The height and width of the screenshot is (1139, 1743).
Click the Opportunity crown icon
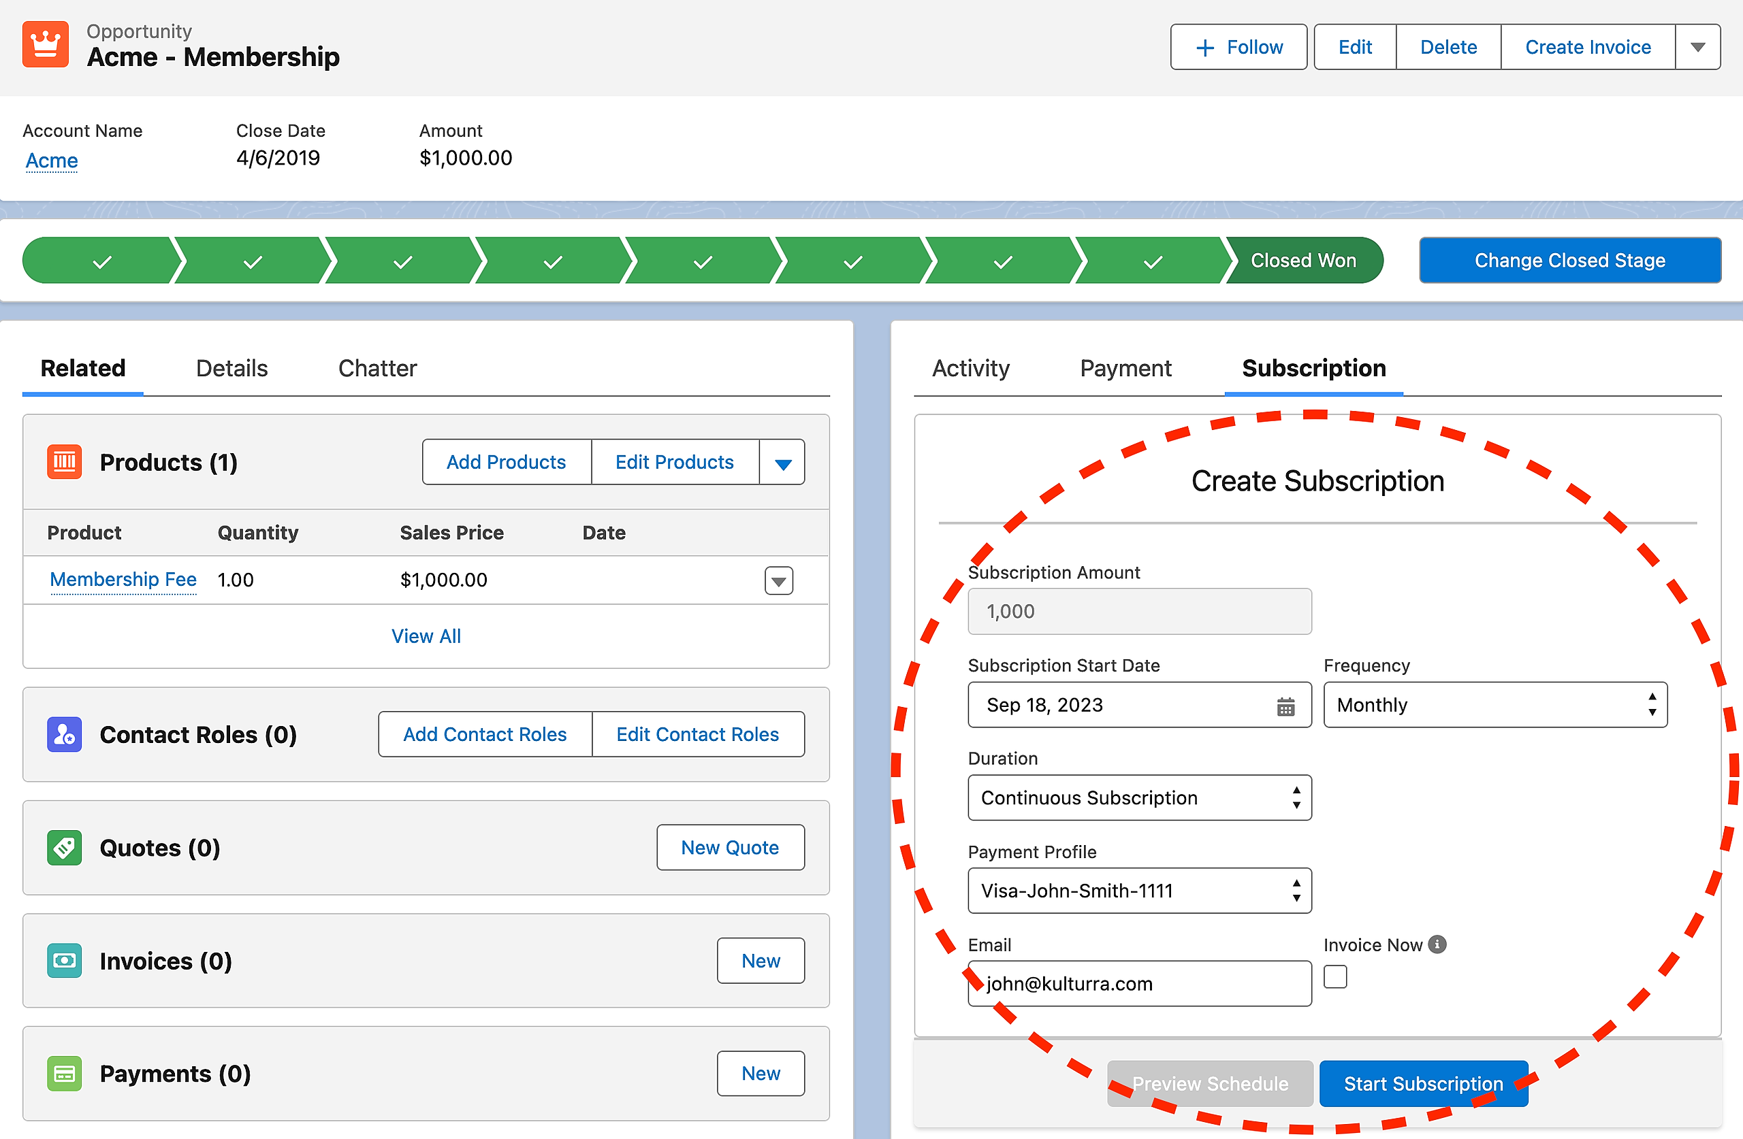coord(46,45)
